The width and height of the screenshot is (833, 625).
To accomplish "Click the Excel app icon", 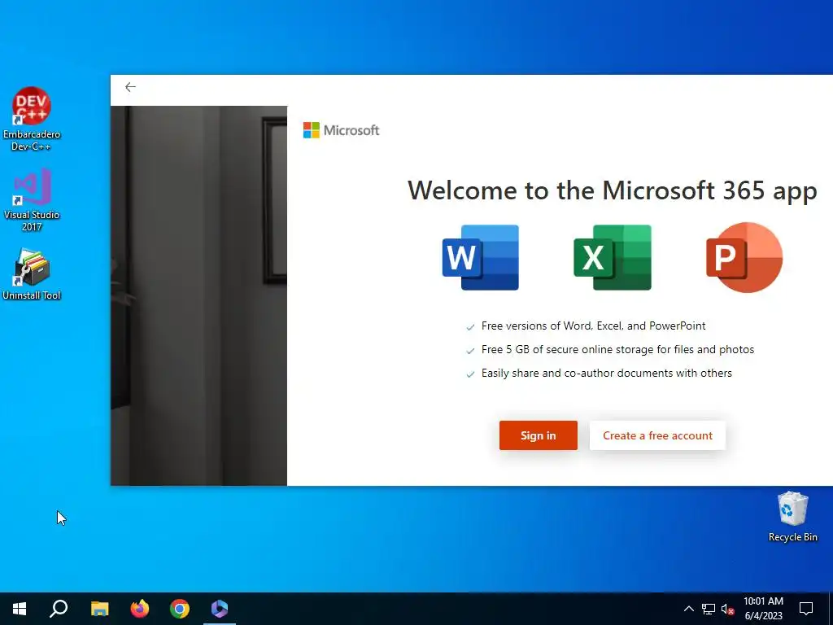I will (x=613, y=258).
